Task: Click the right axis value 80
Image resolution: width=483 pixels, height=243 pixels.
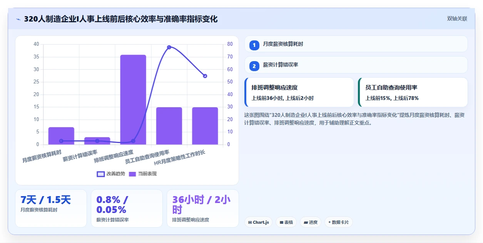Action: click(230, 44)
